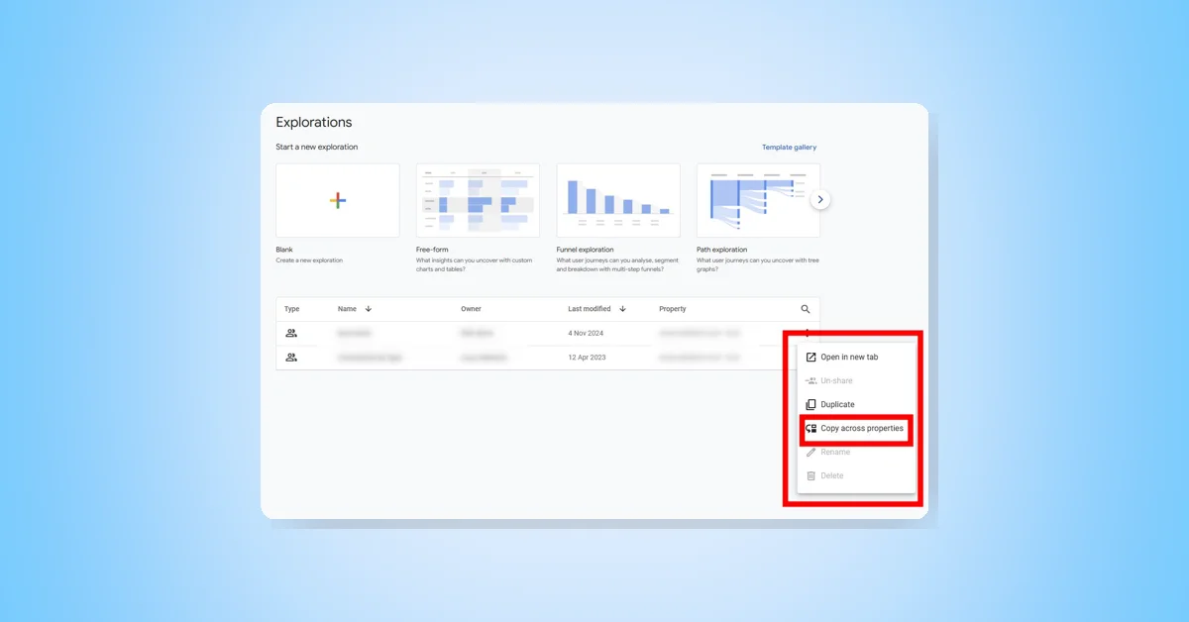Search the explorations table with magnifier icon
The image size is (1189, 622).
click(x=806, y=309)
